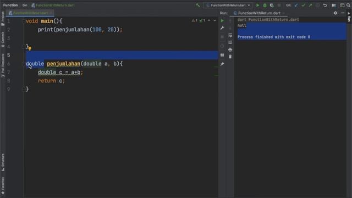Open the FunctionWithReturn.dart run configuration dropdown
The width and height of the screenshot is (352, 198).
[x=228, y=5]
